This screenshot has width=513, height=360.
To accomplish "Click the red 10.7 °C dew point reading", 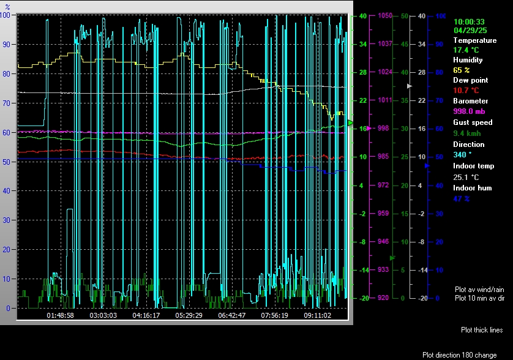I will coord(466,91).
